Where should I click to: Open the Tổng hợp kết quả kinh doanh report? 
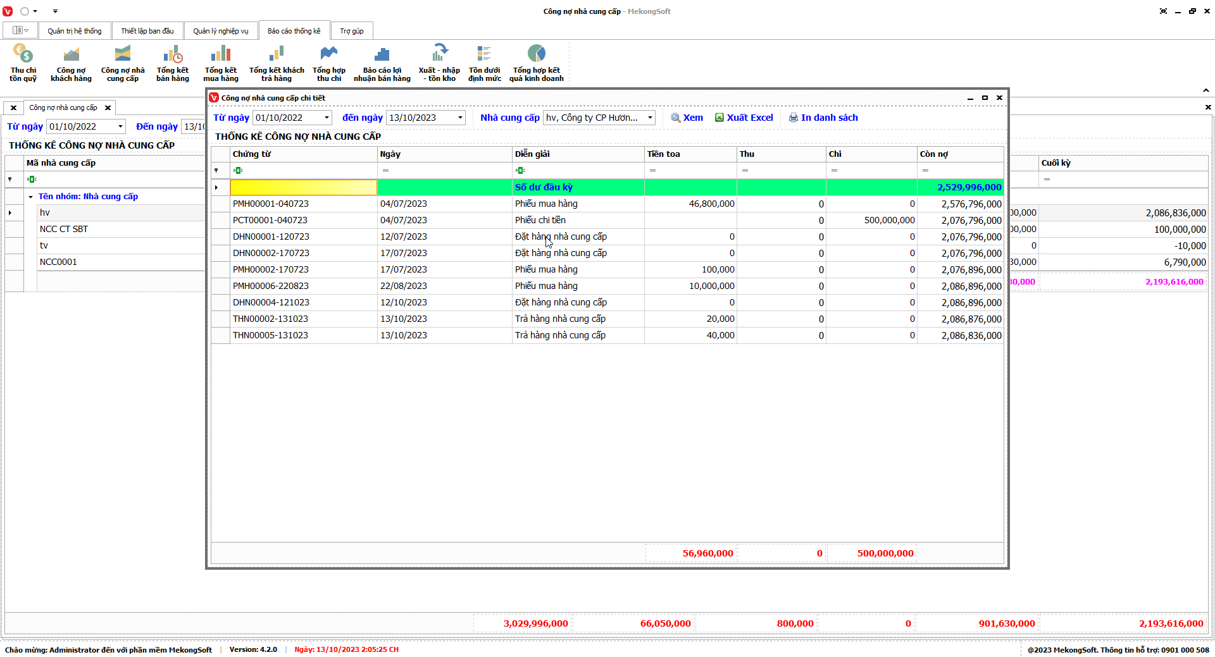point(536,63)
